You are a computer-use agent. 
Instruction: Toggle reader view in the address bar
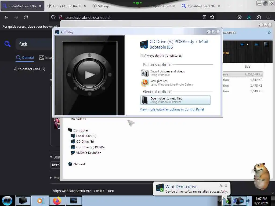coord(204,17)
